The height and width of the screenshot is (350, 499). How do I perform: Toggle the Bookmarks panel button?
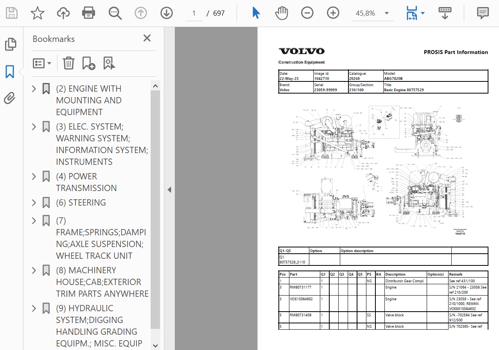(x=10, y=72)
